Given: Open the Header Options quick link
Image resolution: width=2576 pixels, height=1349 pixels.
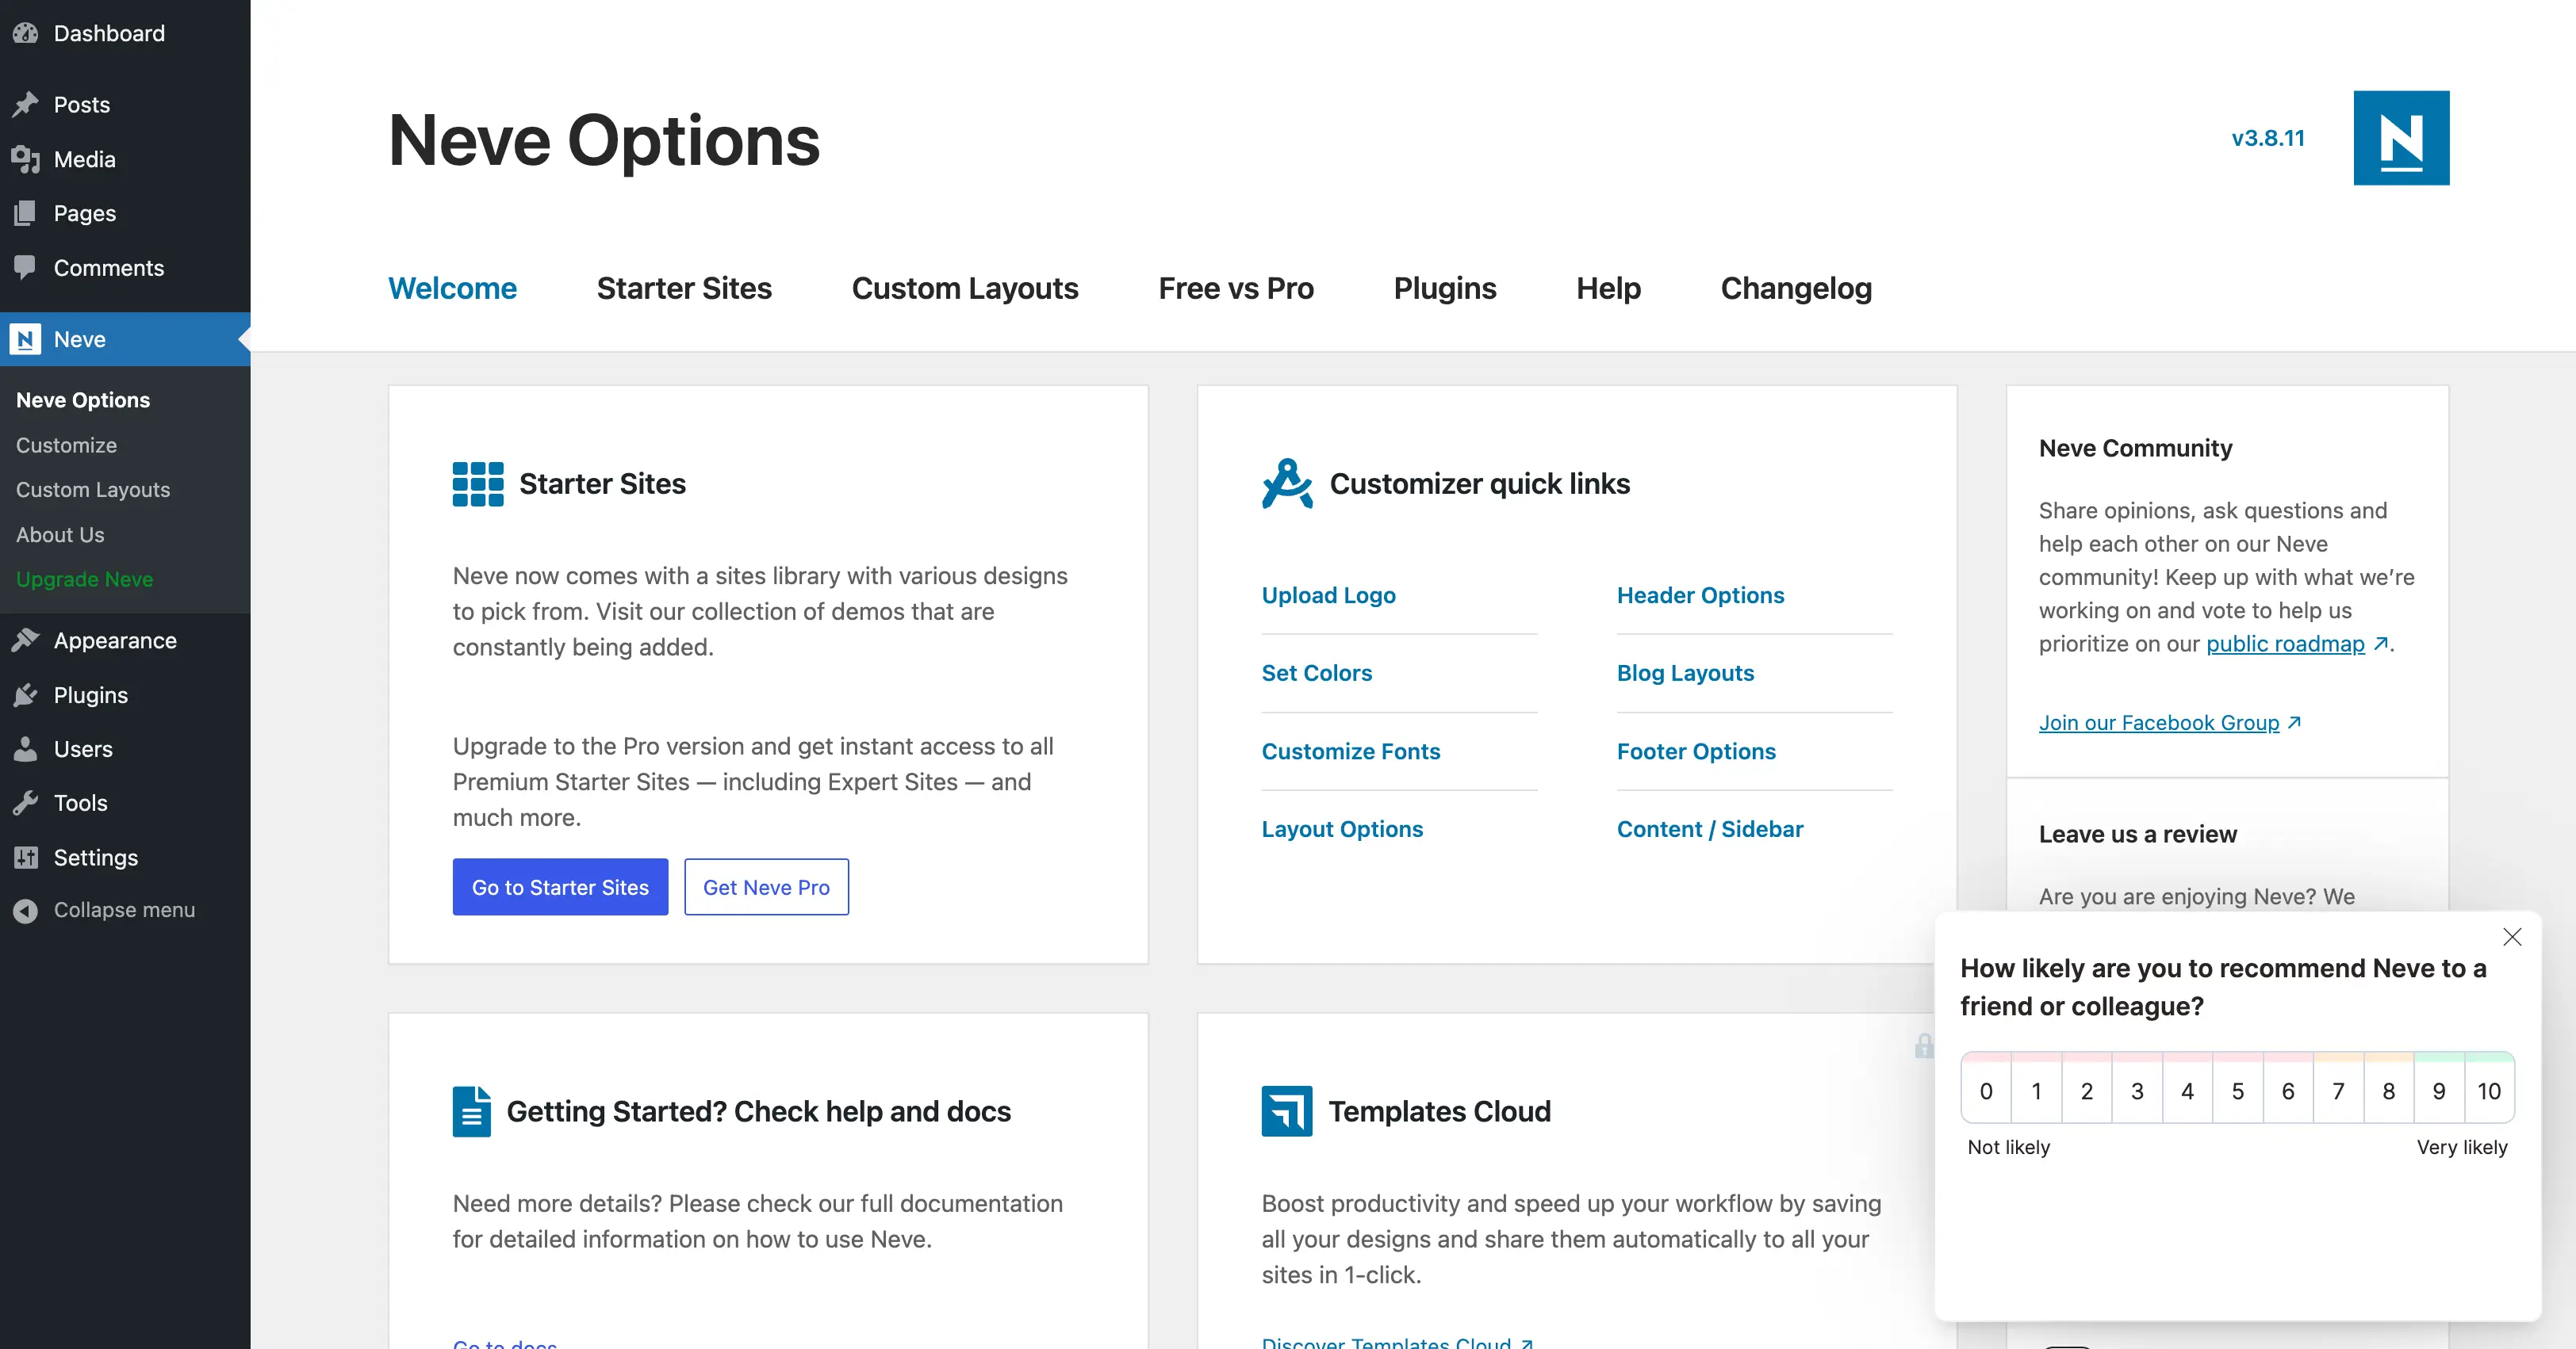Looking at the screenshot, I should 1700,595.
